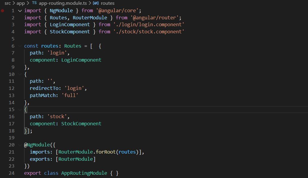Click the 'stock' path string on line 16
Viewport: 308px width, 178px height.
[57, 117]
